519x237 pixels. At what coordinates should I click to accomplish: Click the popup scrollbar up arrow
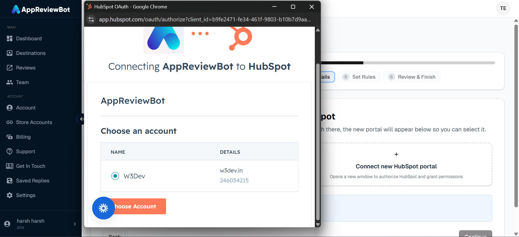click(318, 30)
